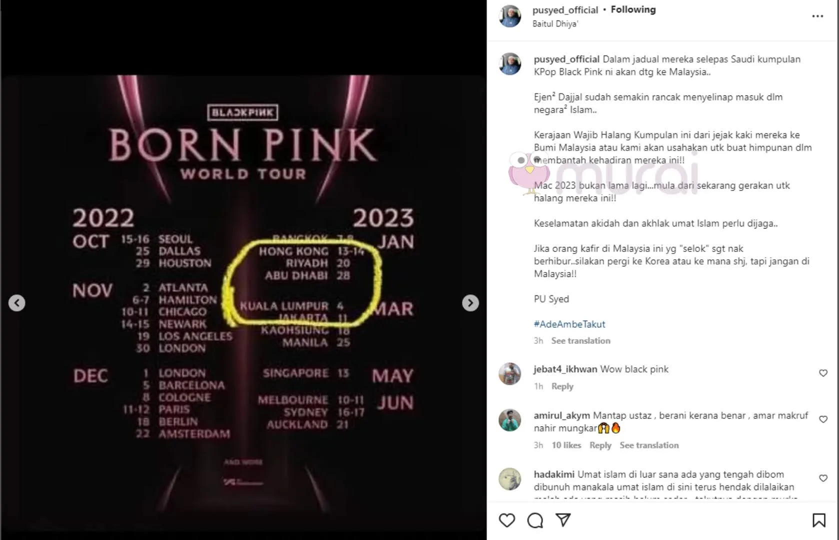This screenshot has width=839, height=540.
Task: Reply to jebat4_ikhwan's comment
Action: click(562, 386)
